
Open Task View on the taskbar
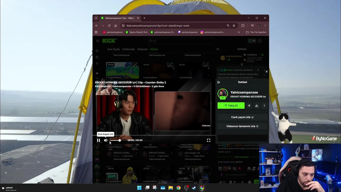tap(147, 188)
